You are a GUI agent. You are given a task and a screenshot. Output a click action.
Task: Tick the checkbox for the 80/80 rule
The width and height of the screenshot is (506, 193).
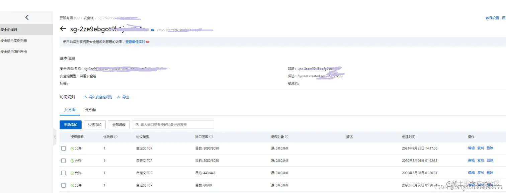point(64,185)
